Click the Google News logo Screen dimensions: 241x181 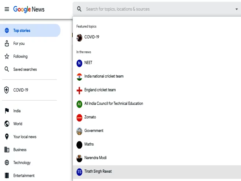tap(29, 9)
